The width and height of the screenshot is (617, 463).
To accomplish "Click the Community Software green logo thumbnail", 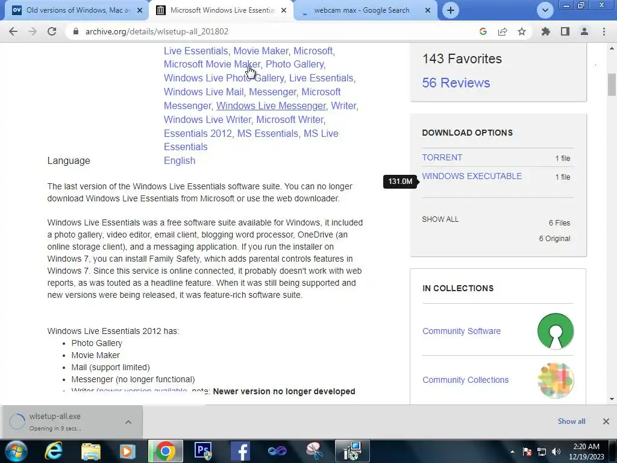I will 555,331.
